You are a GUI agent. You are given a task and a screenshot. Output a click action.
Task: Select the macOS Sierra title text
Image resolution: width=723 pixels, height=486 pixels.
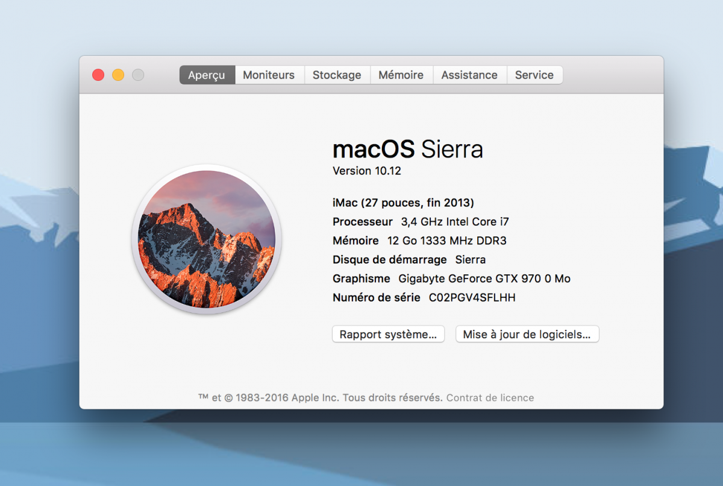coord(408,149)
